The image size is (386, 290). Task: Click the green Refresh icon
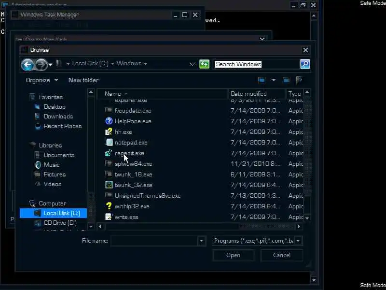click(204, 64)
